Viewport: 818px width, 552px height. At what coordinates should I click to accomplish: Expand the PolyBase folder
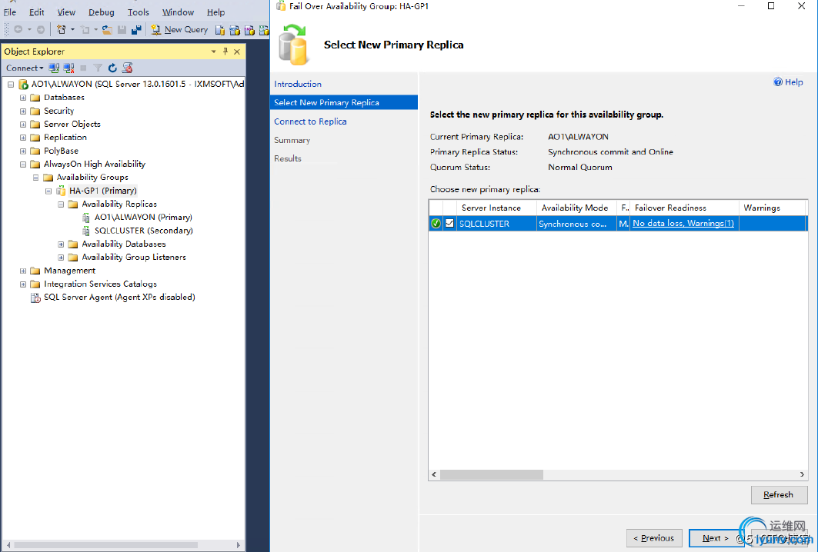click(x=23, y=151)
